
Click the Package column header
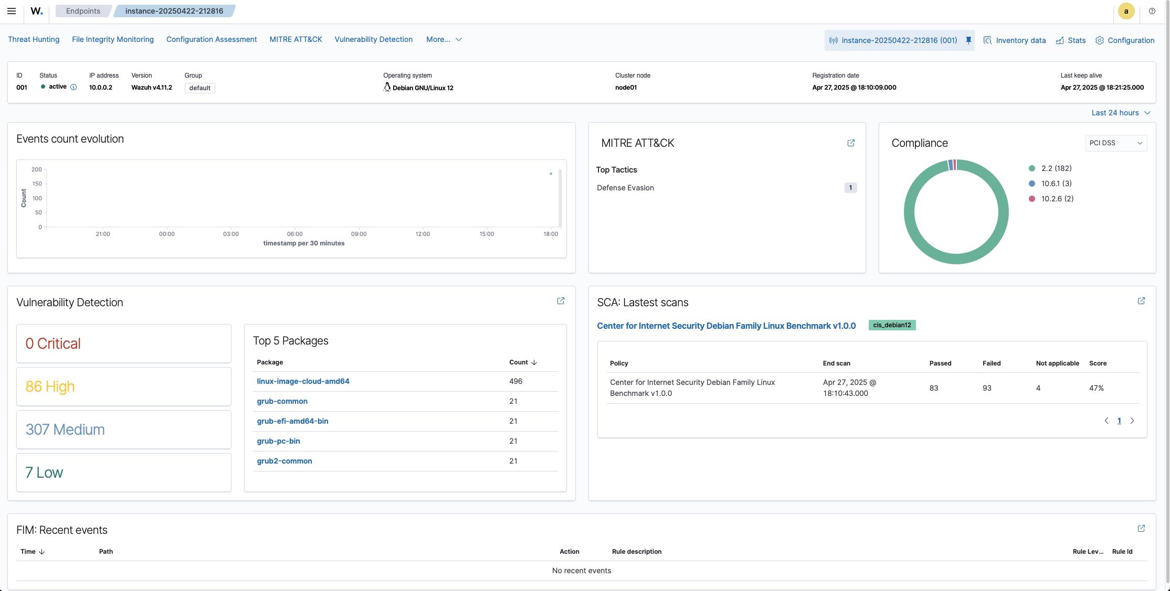[270, 362]
